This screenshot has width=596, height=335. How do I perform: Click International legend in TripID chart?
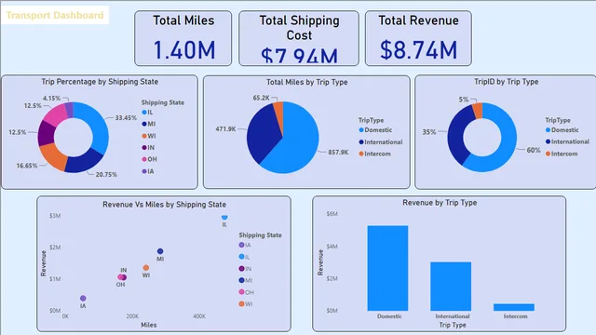coord(567,141)
